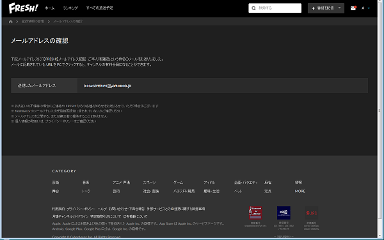The width and height of the screenshot is (384, 240).
Task: Open the スポーツ category
Action: (x=149, y=183)
